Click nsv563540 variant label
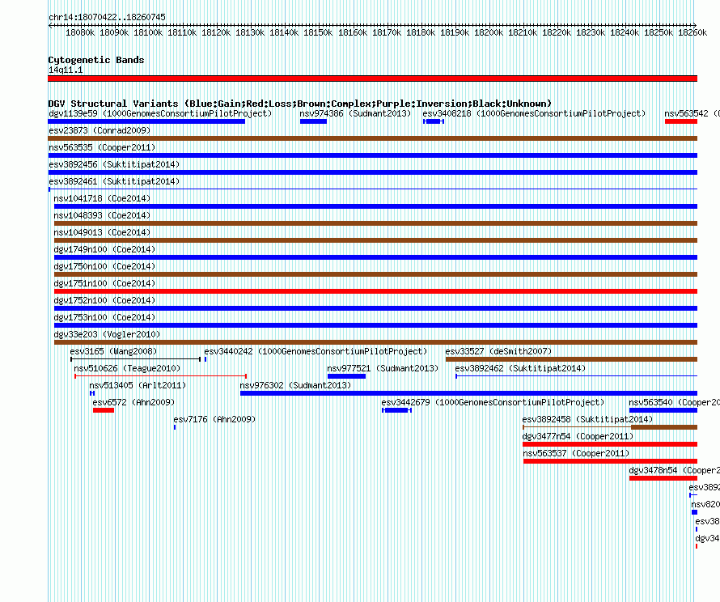The height and width of the screenshot is (602, 720). tap(674, 402)
